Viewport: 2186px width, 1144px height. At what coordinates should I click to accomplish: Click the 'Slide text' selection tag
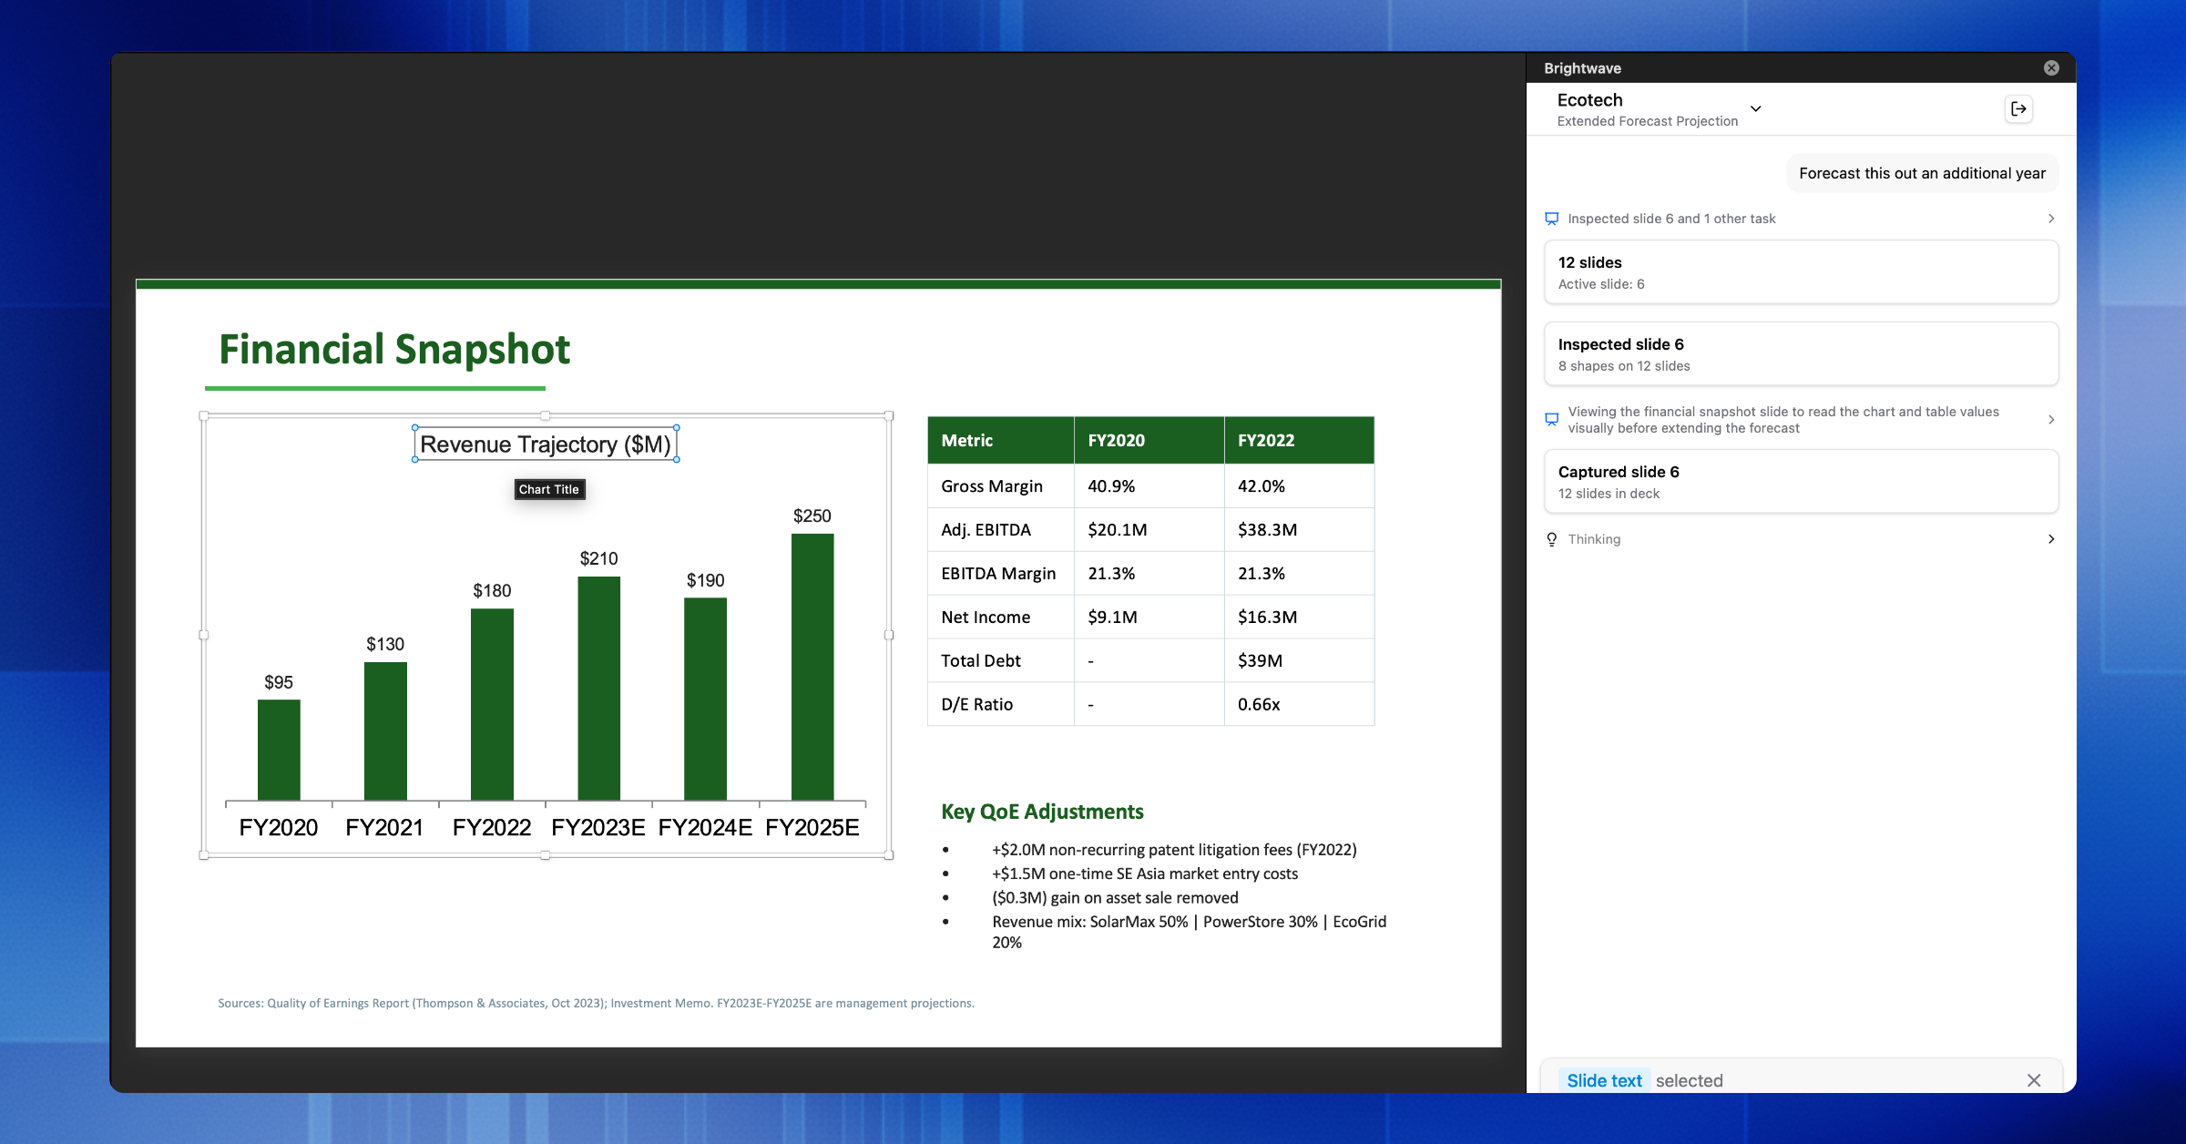1604,1080
